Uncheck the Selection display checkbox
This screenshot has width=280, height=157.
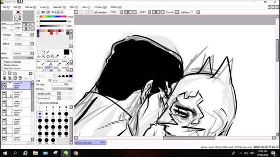[96, 12]
